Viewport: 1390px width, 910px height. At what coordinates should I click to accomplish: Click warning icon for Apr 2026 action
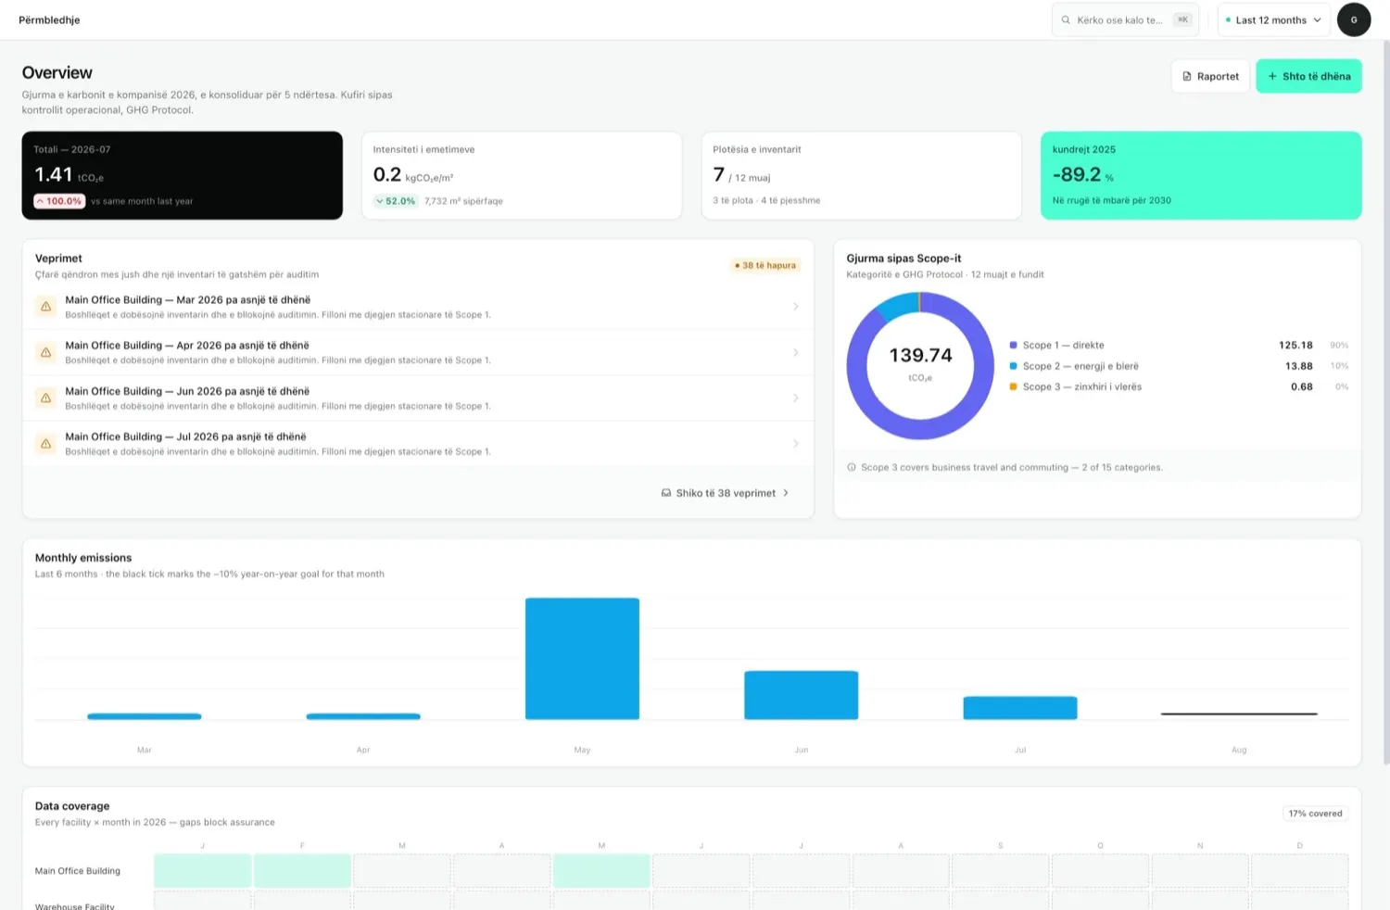[45, 352]
